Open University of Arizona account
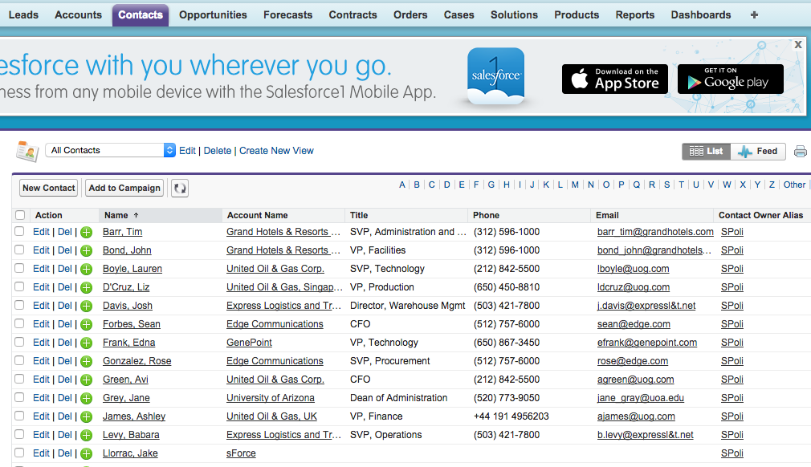 (270, 398)
